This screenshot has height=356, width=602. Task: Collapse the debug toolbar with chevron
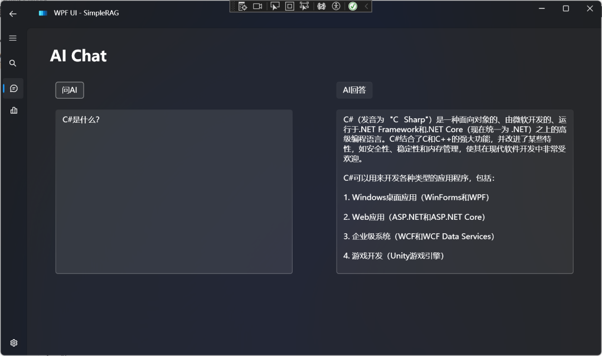[x=366, y=6]
